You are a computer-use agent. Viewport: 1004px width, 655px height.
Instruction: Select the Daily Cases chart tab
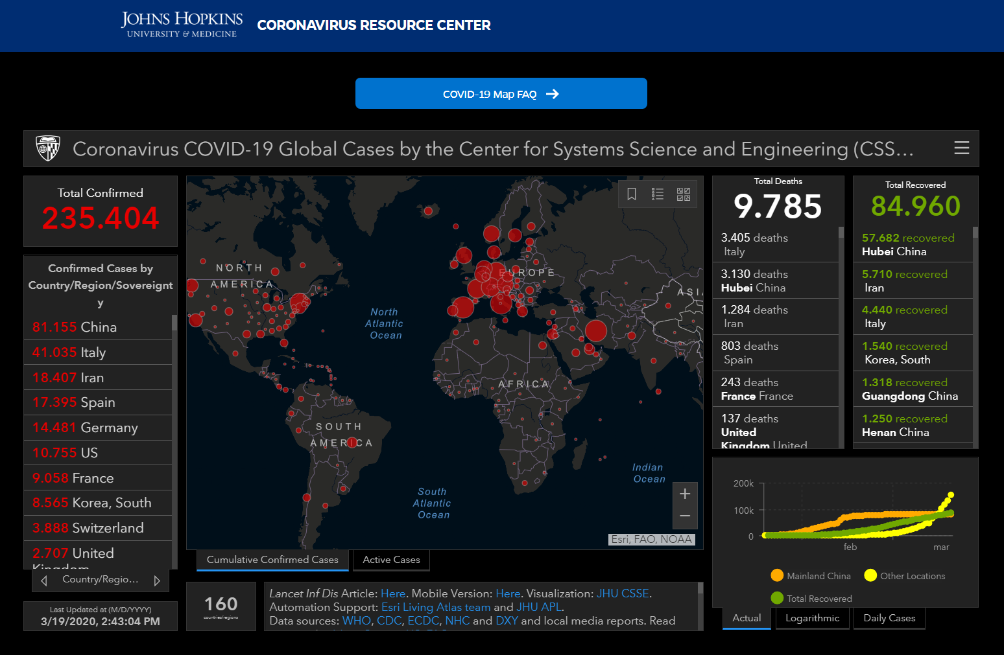point(889,618)
